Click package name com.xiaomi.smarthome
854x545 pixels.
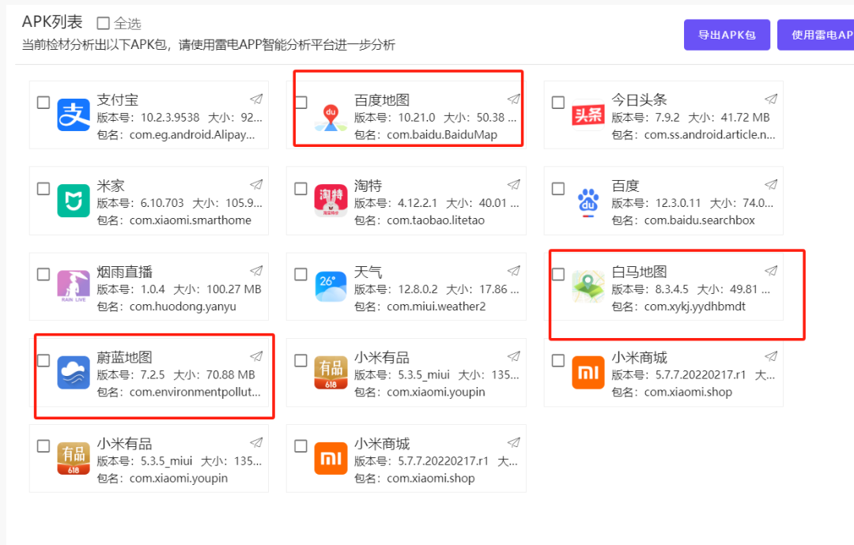coord(191,220)
